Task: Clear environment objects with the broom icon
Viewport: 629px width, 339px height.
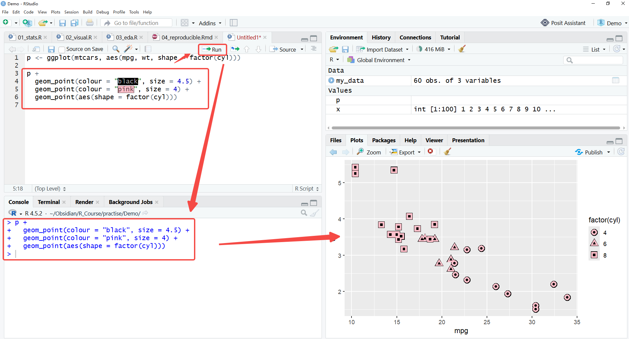Action: [462, 49]
